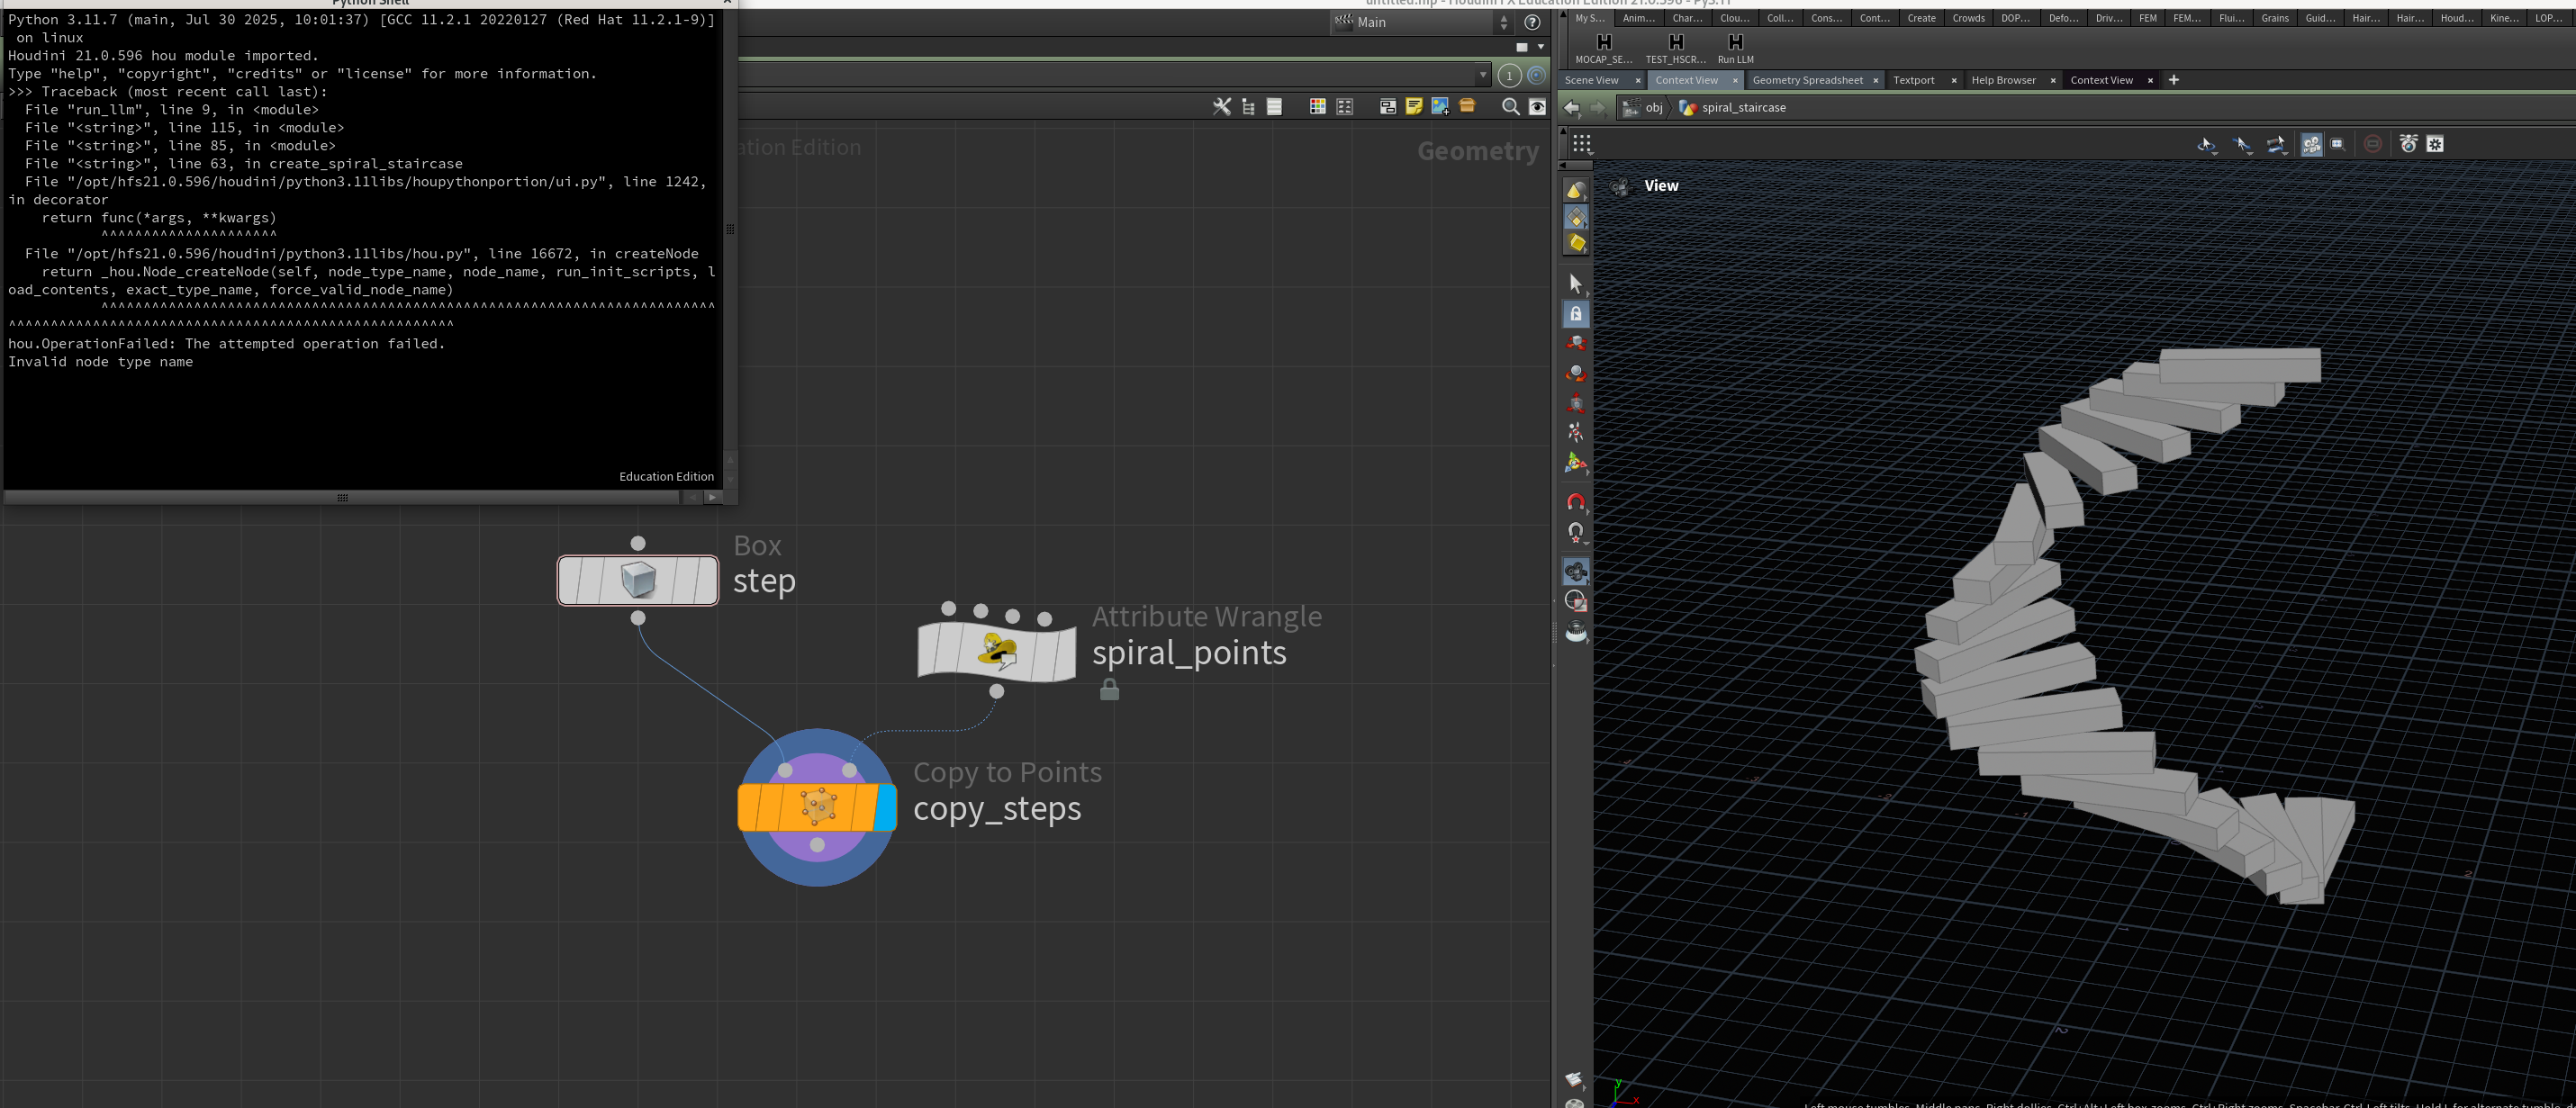Open viewport display options gear
This screenshot has width=2576, height=1108.
[x=2435, y=144]
